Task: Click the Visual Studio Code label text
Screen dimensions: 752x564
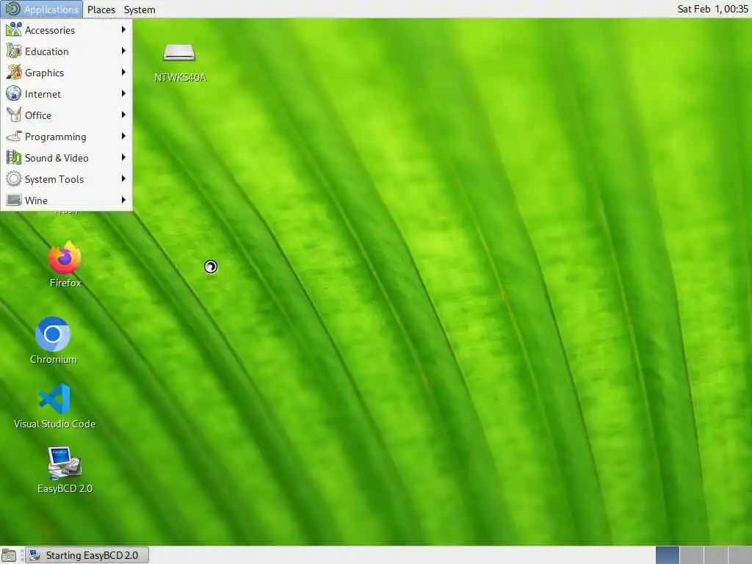Action: 54,424
